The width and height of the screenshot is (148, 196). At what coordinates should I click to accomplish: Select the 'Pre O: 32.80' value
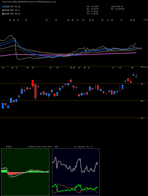click(92, 7)
